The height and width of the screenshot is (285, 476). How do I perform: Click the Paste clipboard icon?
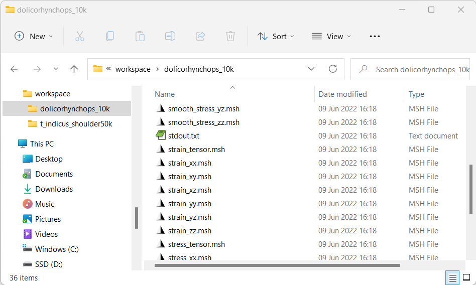(140, 36)
